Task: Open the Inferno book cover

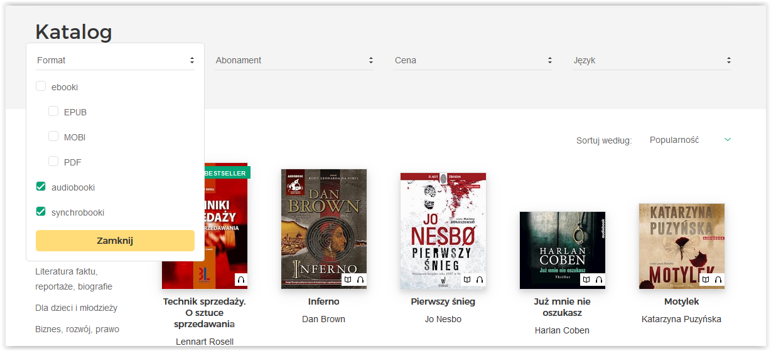Action: [x=324, y=229]
